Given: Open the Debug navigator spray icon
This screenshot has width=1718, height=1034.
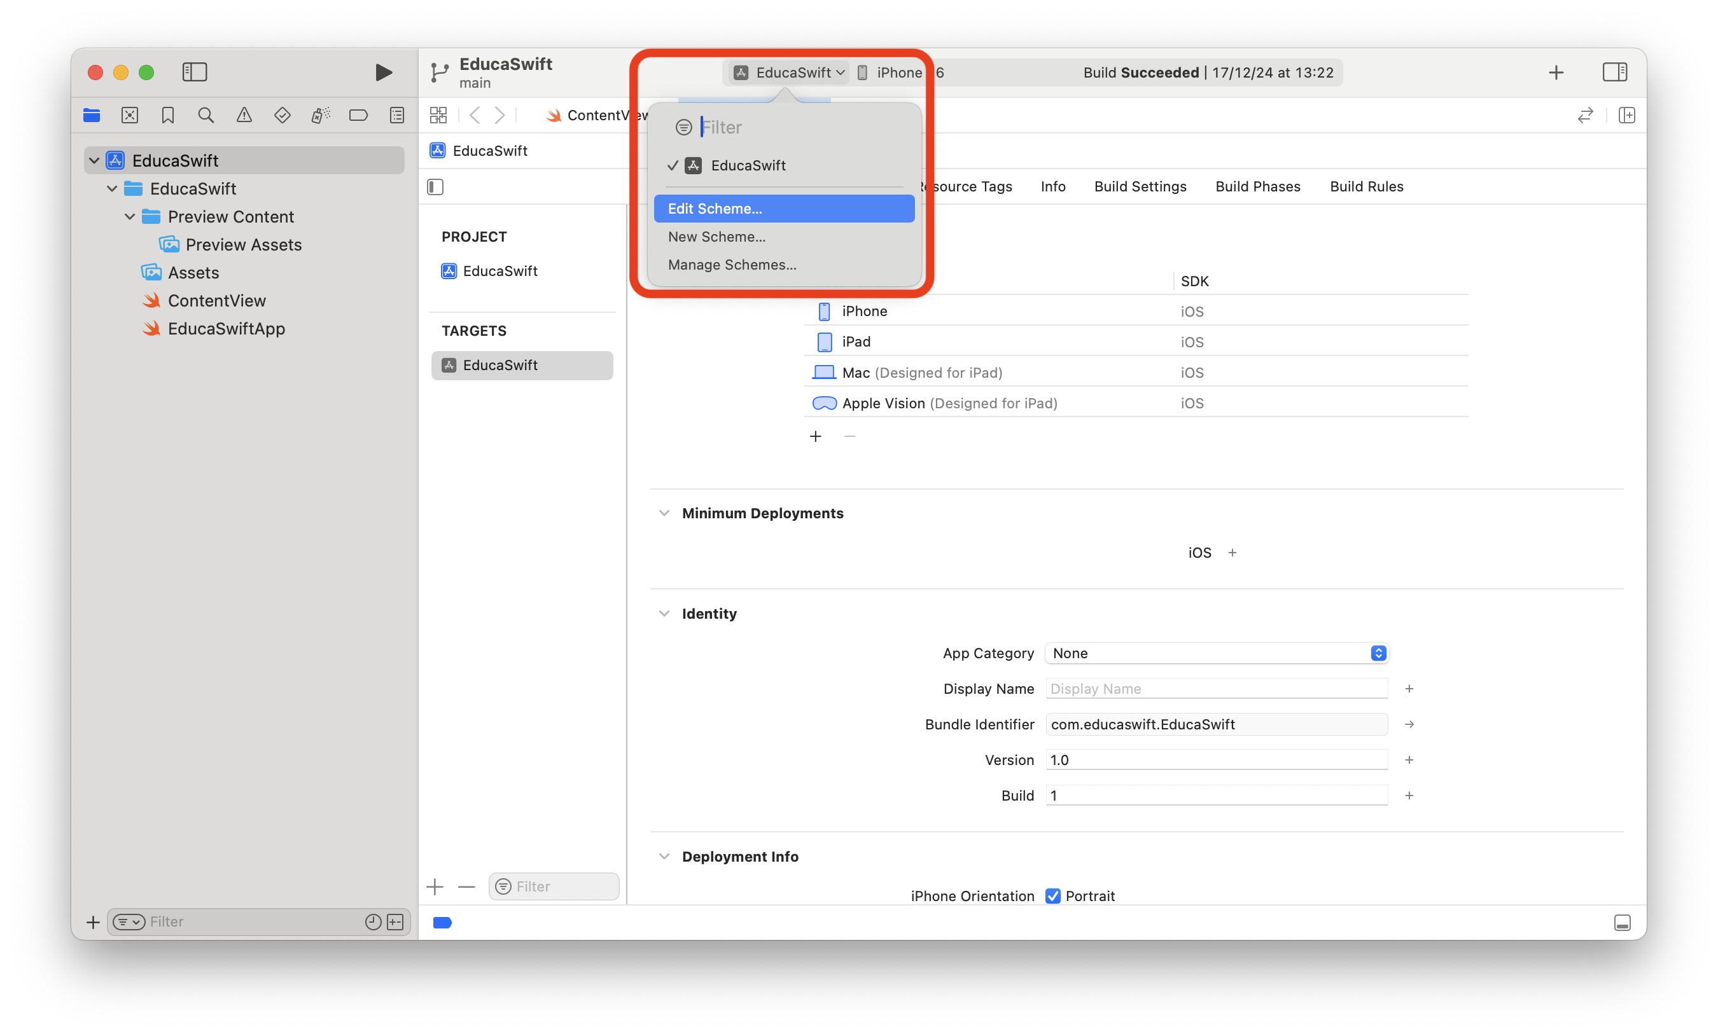Looking at the screenshot, I should point(320,115).
